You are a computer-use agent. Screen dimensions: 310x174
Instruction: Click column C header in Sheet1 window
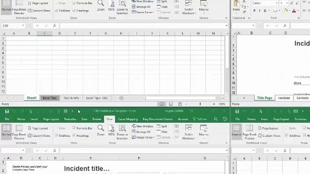tap(45, 33)
